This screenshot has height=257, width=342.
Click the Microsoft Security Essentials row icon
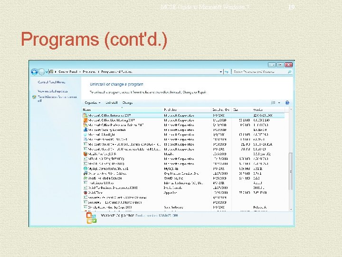85,129
